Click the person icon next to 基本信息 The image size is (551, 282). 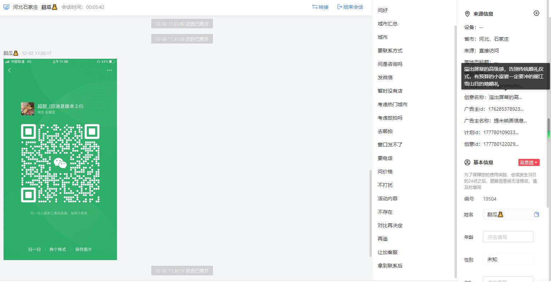click(x=467, y=162)
